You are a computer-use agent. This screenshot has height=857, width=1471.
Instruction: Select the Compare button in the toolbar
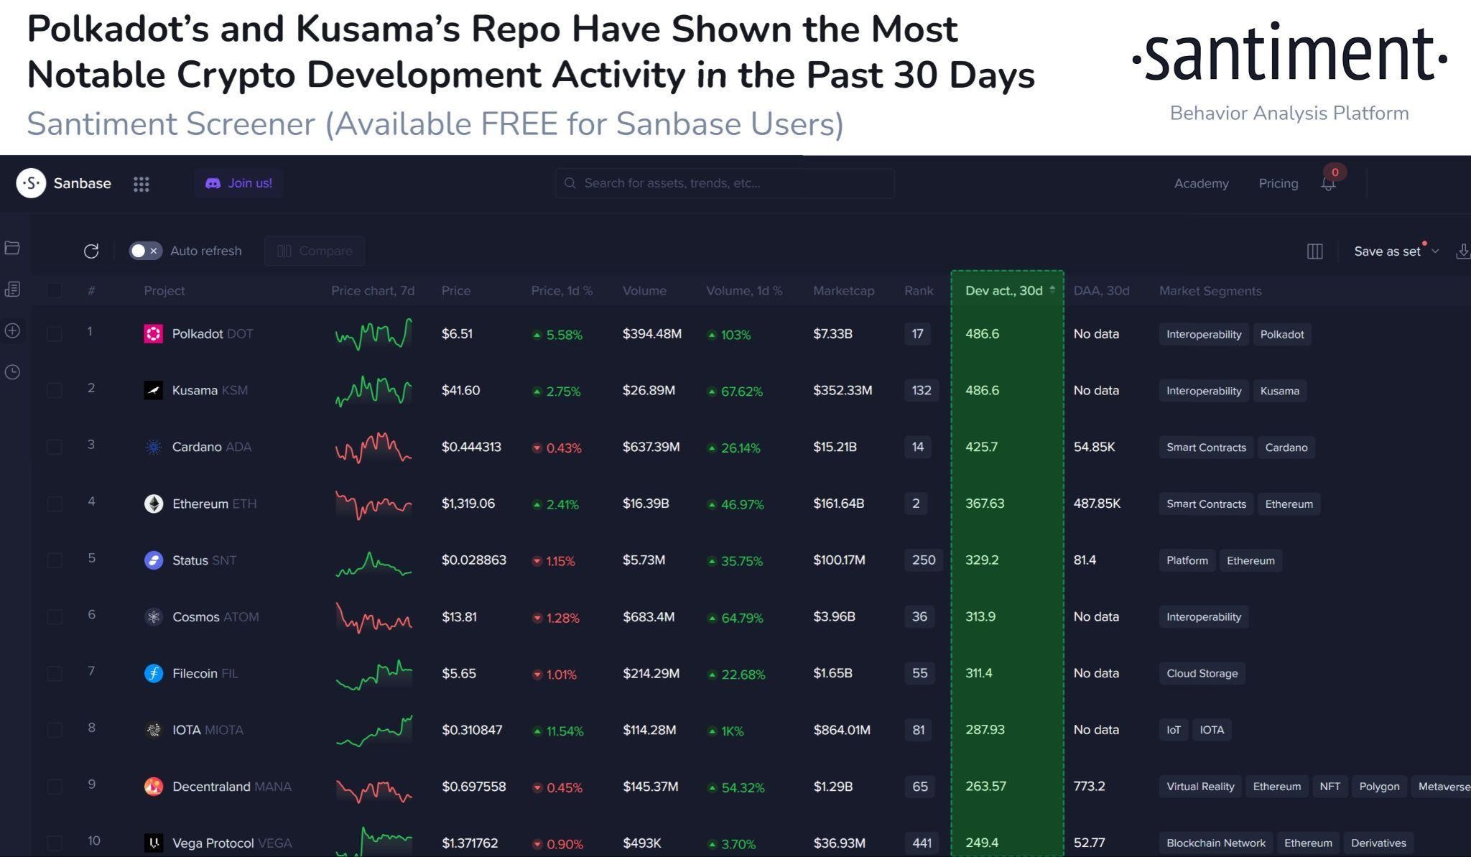click(315, 251)
